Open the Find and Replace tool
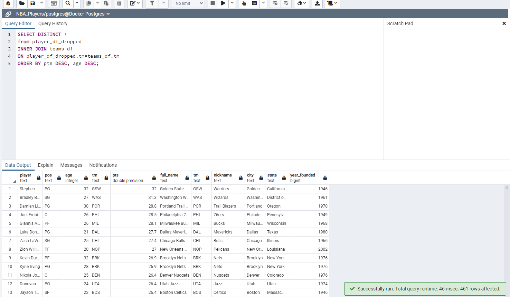The height and width of the screenshot is (297, 510). [x=68, y=3]
